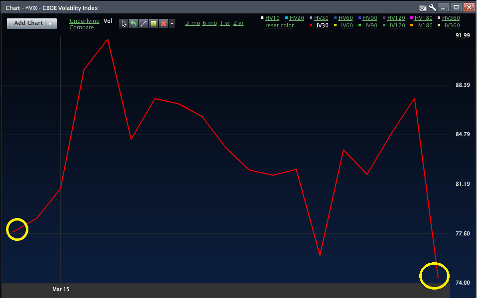Viewport: 477px width, 298px height.
Task: Click the last data point on the red line
Action: point(438,277)
